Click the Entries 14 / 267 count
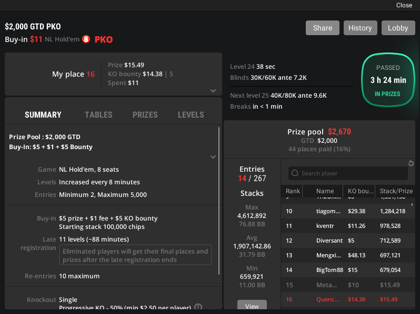 252,178
